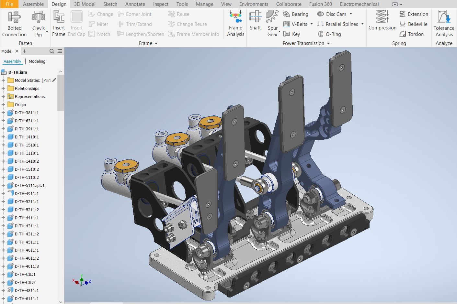Select the Assembly browser view

[x=12, y=61]
